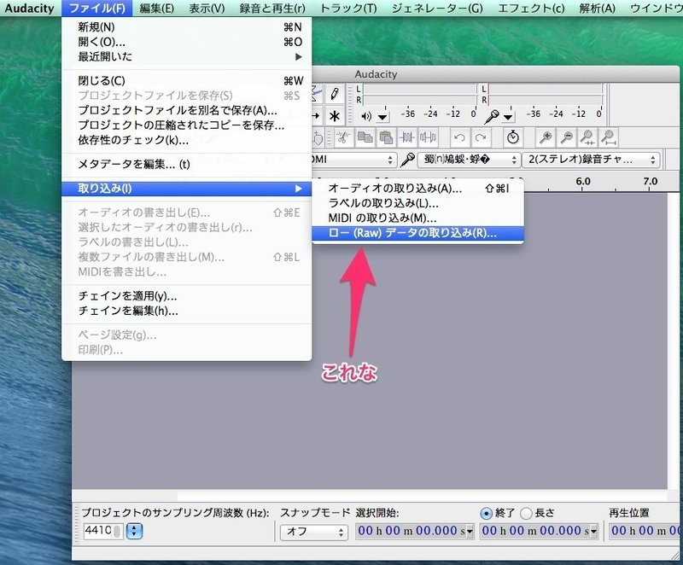The image size is (683, 565).
Task: Select 長さ (Length) radio button
Action: (526, 514)
